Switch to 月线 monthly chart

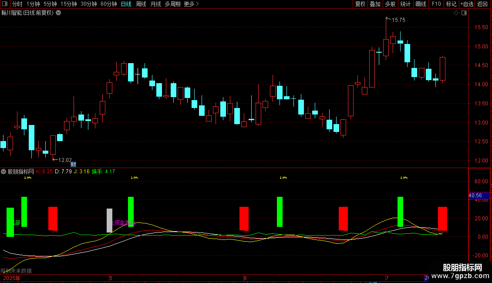(155, 4)
